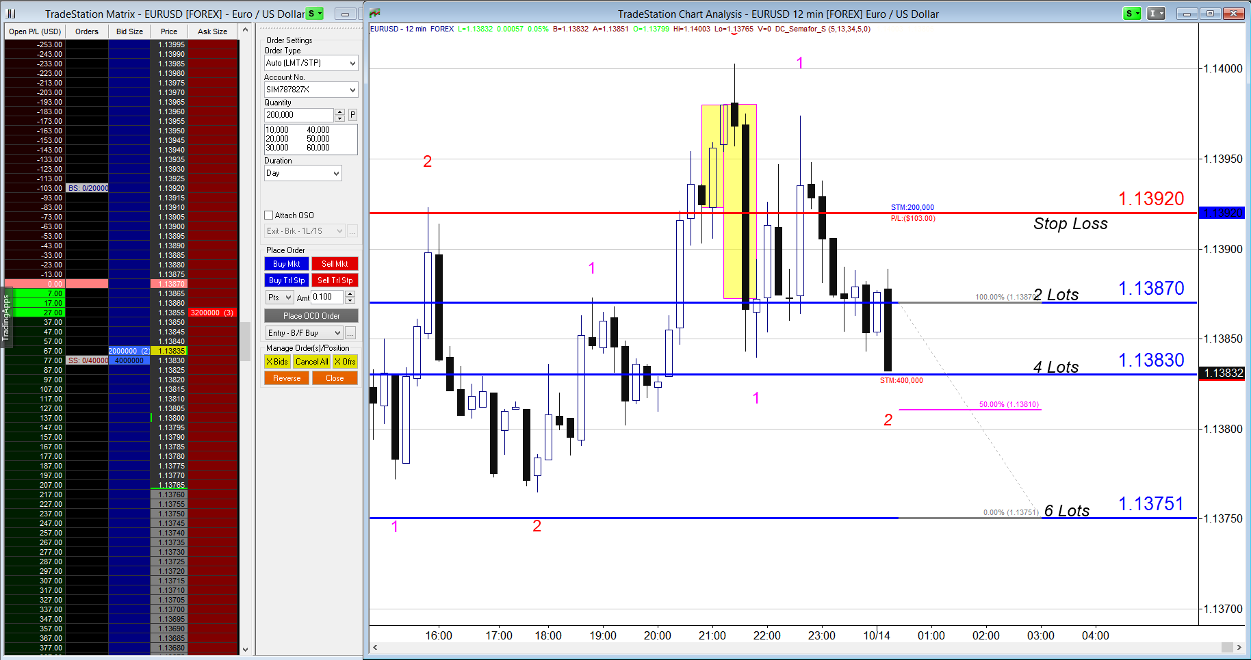Select 20,000 in the quantity preset list

tap(277, 139)
